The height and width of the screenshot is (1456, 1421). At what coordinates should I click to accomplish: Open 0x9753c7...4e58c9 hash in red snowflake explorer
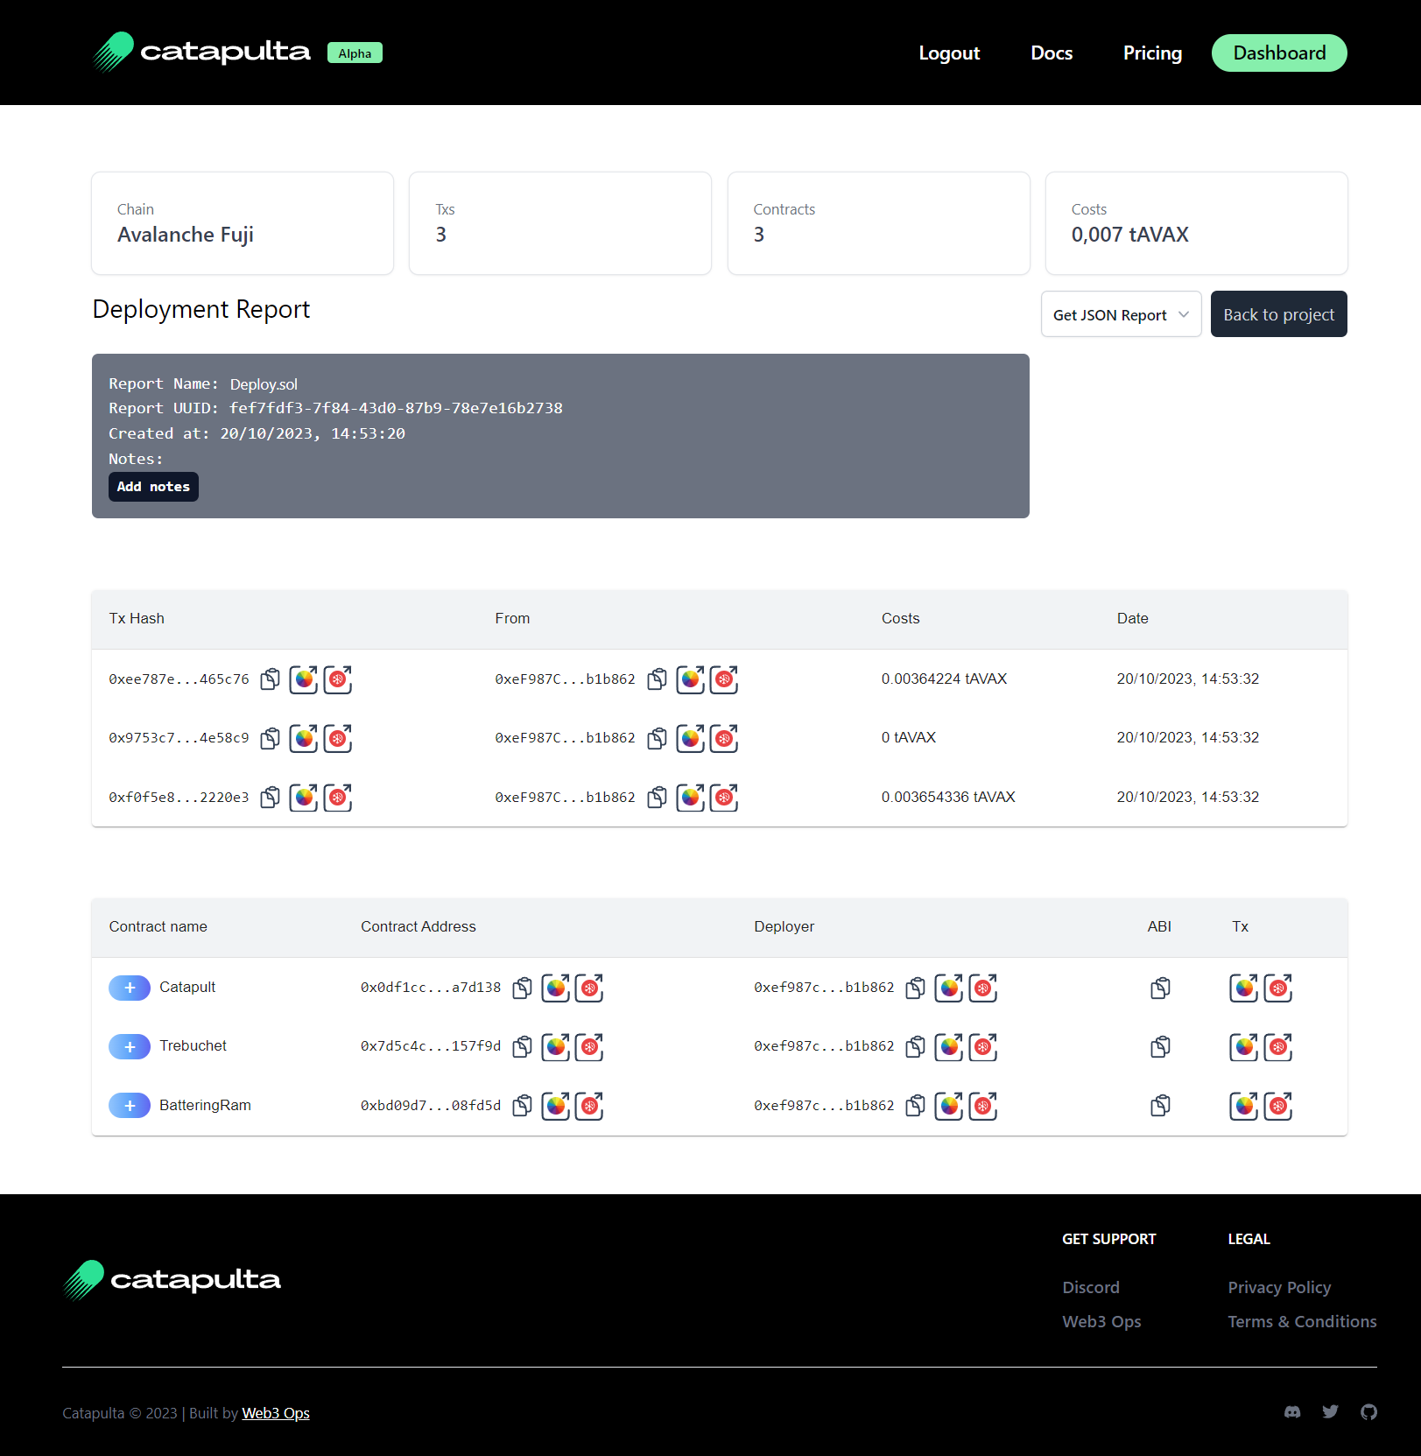tap(338, 739)
